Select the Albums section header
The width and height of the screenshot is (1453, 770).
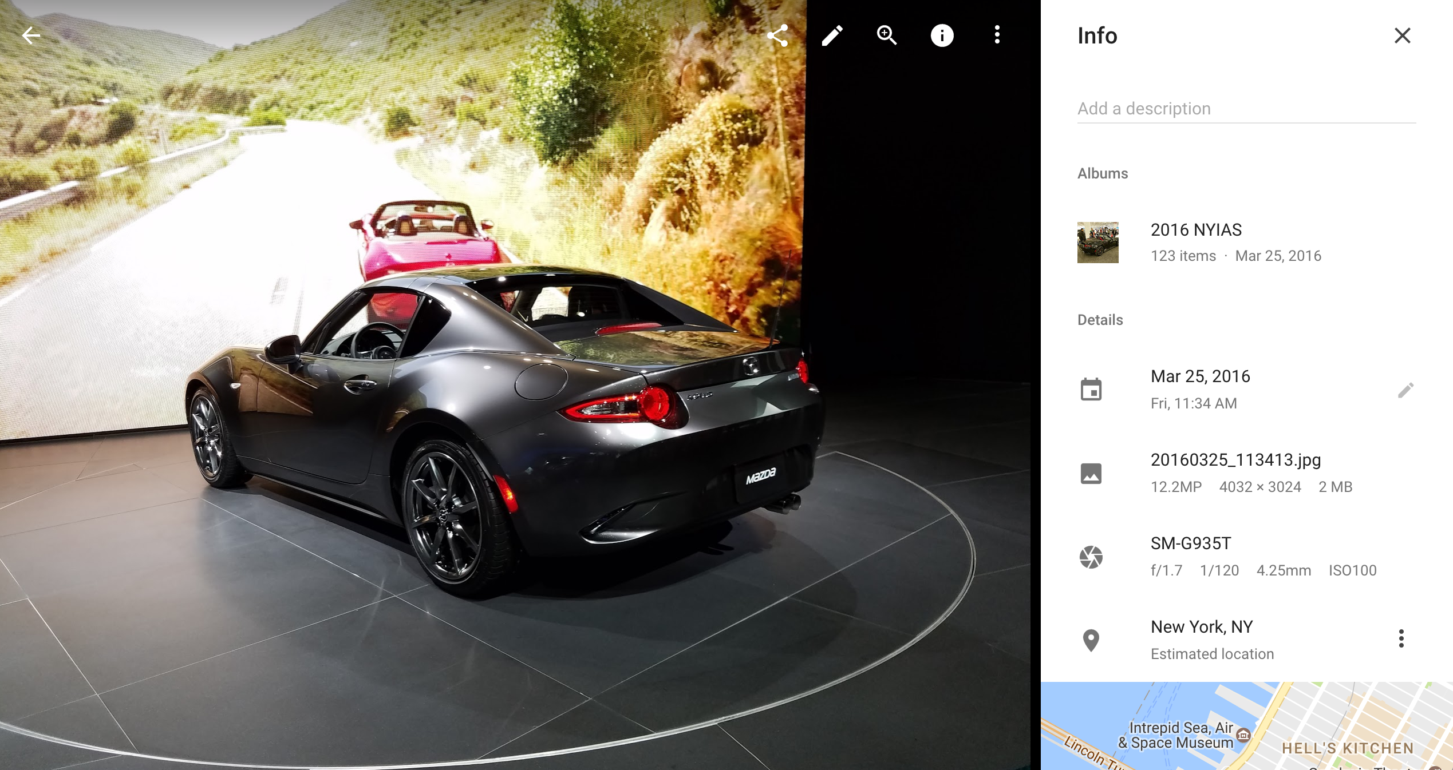(x=1102, y=173)
